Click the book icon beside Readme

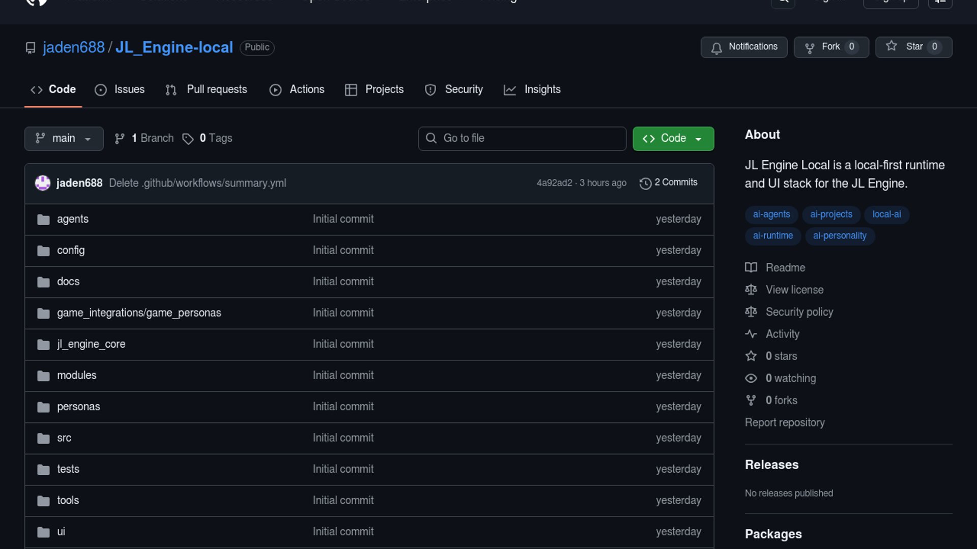coord(751,267)
